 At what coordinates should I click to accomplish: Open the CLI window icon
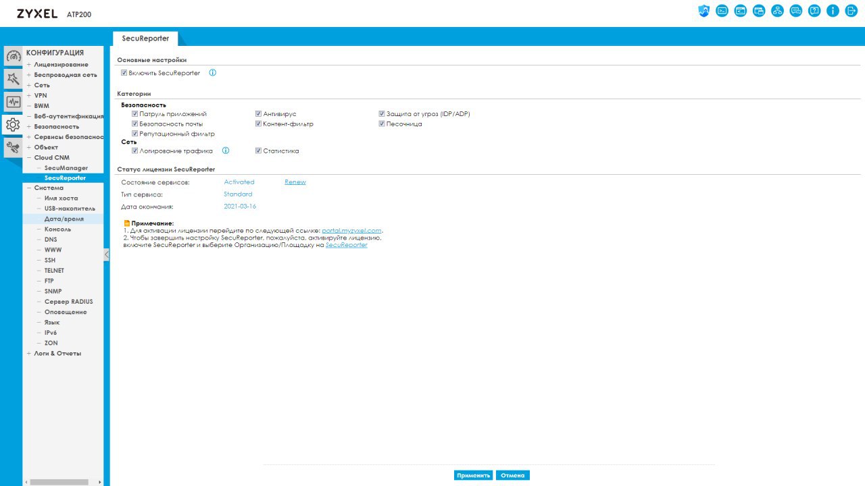click(741, 11)
